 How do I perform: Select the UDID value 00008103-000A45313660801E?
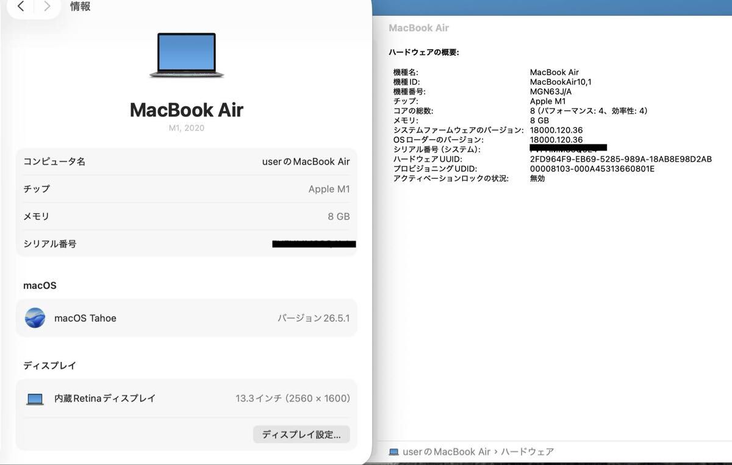pos(592,169)
